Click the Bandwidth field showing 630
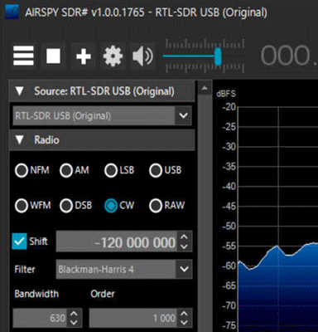The height and width of the screenshot is (332, 318). coord(40,318)
